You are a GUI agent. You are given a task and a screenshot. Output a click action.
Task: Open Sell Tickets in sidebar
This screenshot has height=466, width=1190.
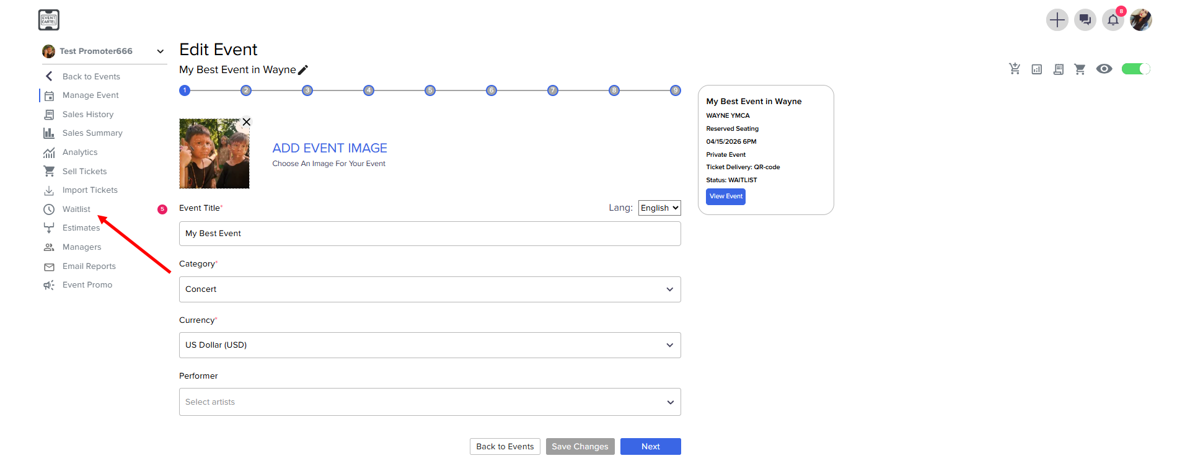[x=84, y=172]
